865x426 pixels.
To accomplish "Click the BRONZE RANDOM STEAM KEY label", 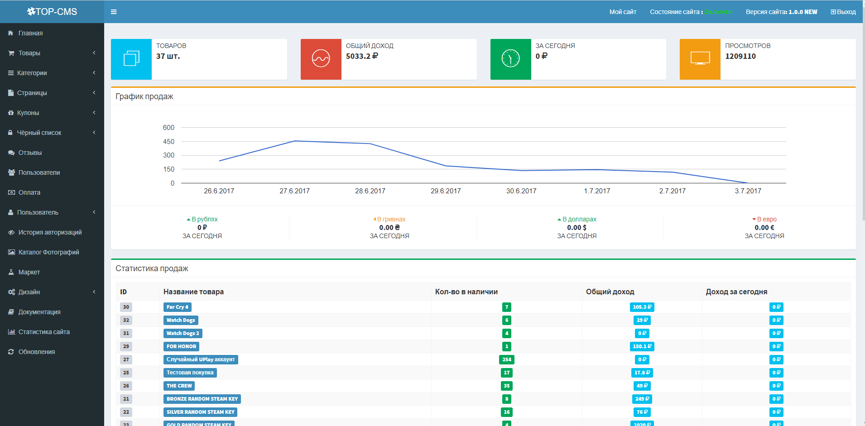I will click(x=202, y=399).
